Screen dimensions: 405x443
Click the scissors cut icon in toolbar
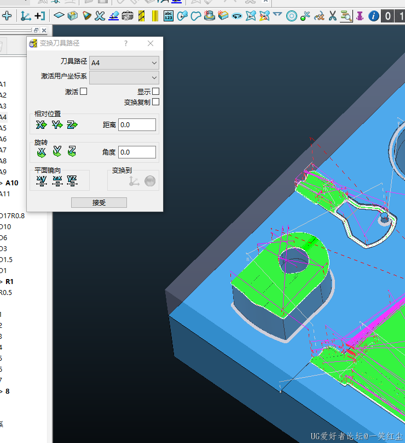click(x=333, y=16)
